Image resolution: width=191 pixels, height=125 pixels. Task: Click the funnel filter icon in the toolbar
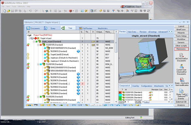click(x=113, y=11)
